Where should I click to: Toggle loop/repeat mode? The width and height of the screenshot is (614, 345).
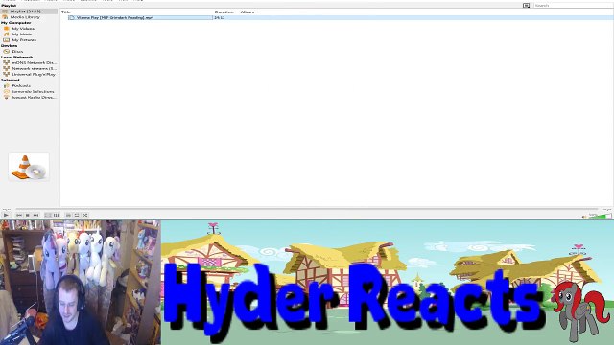(77, 215)
